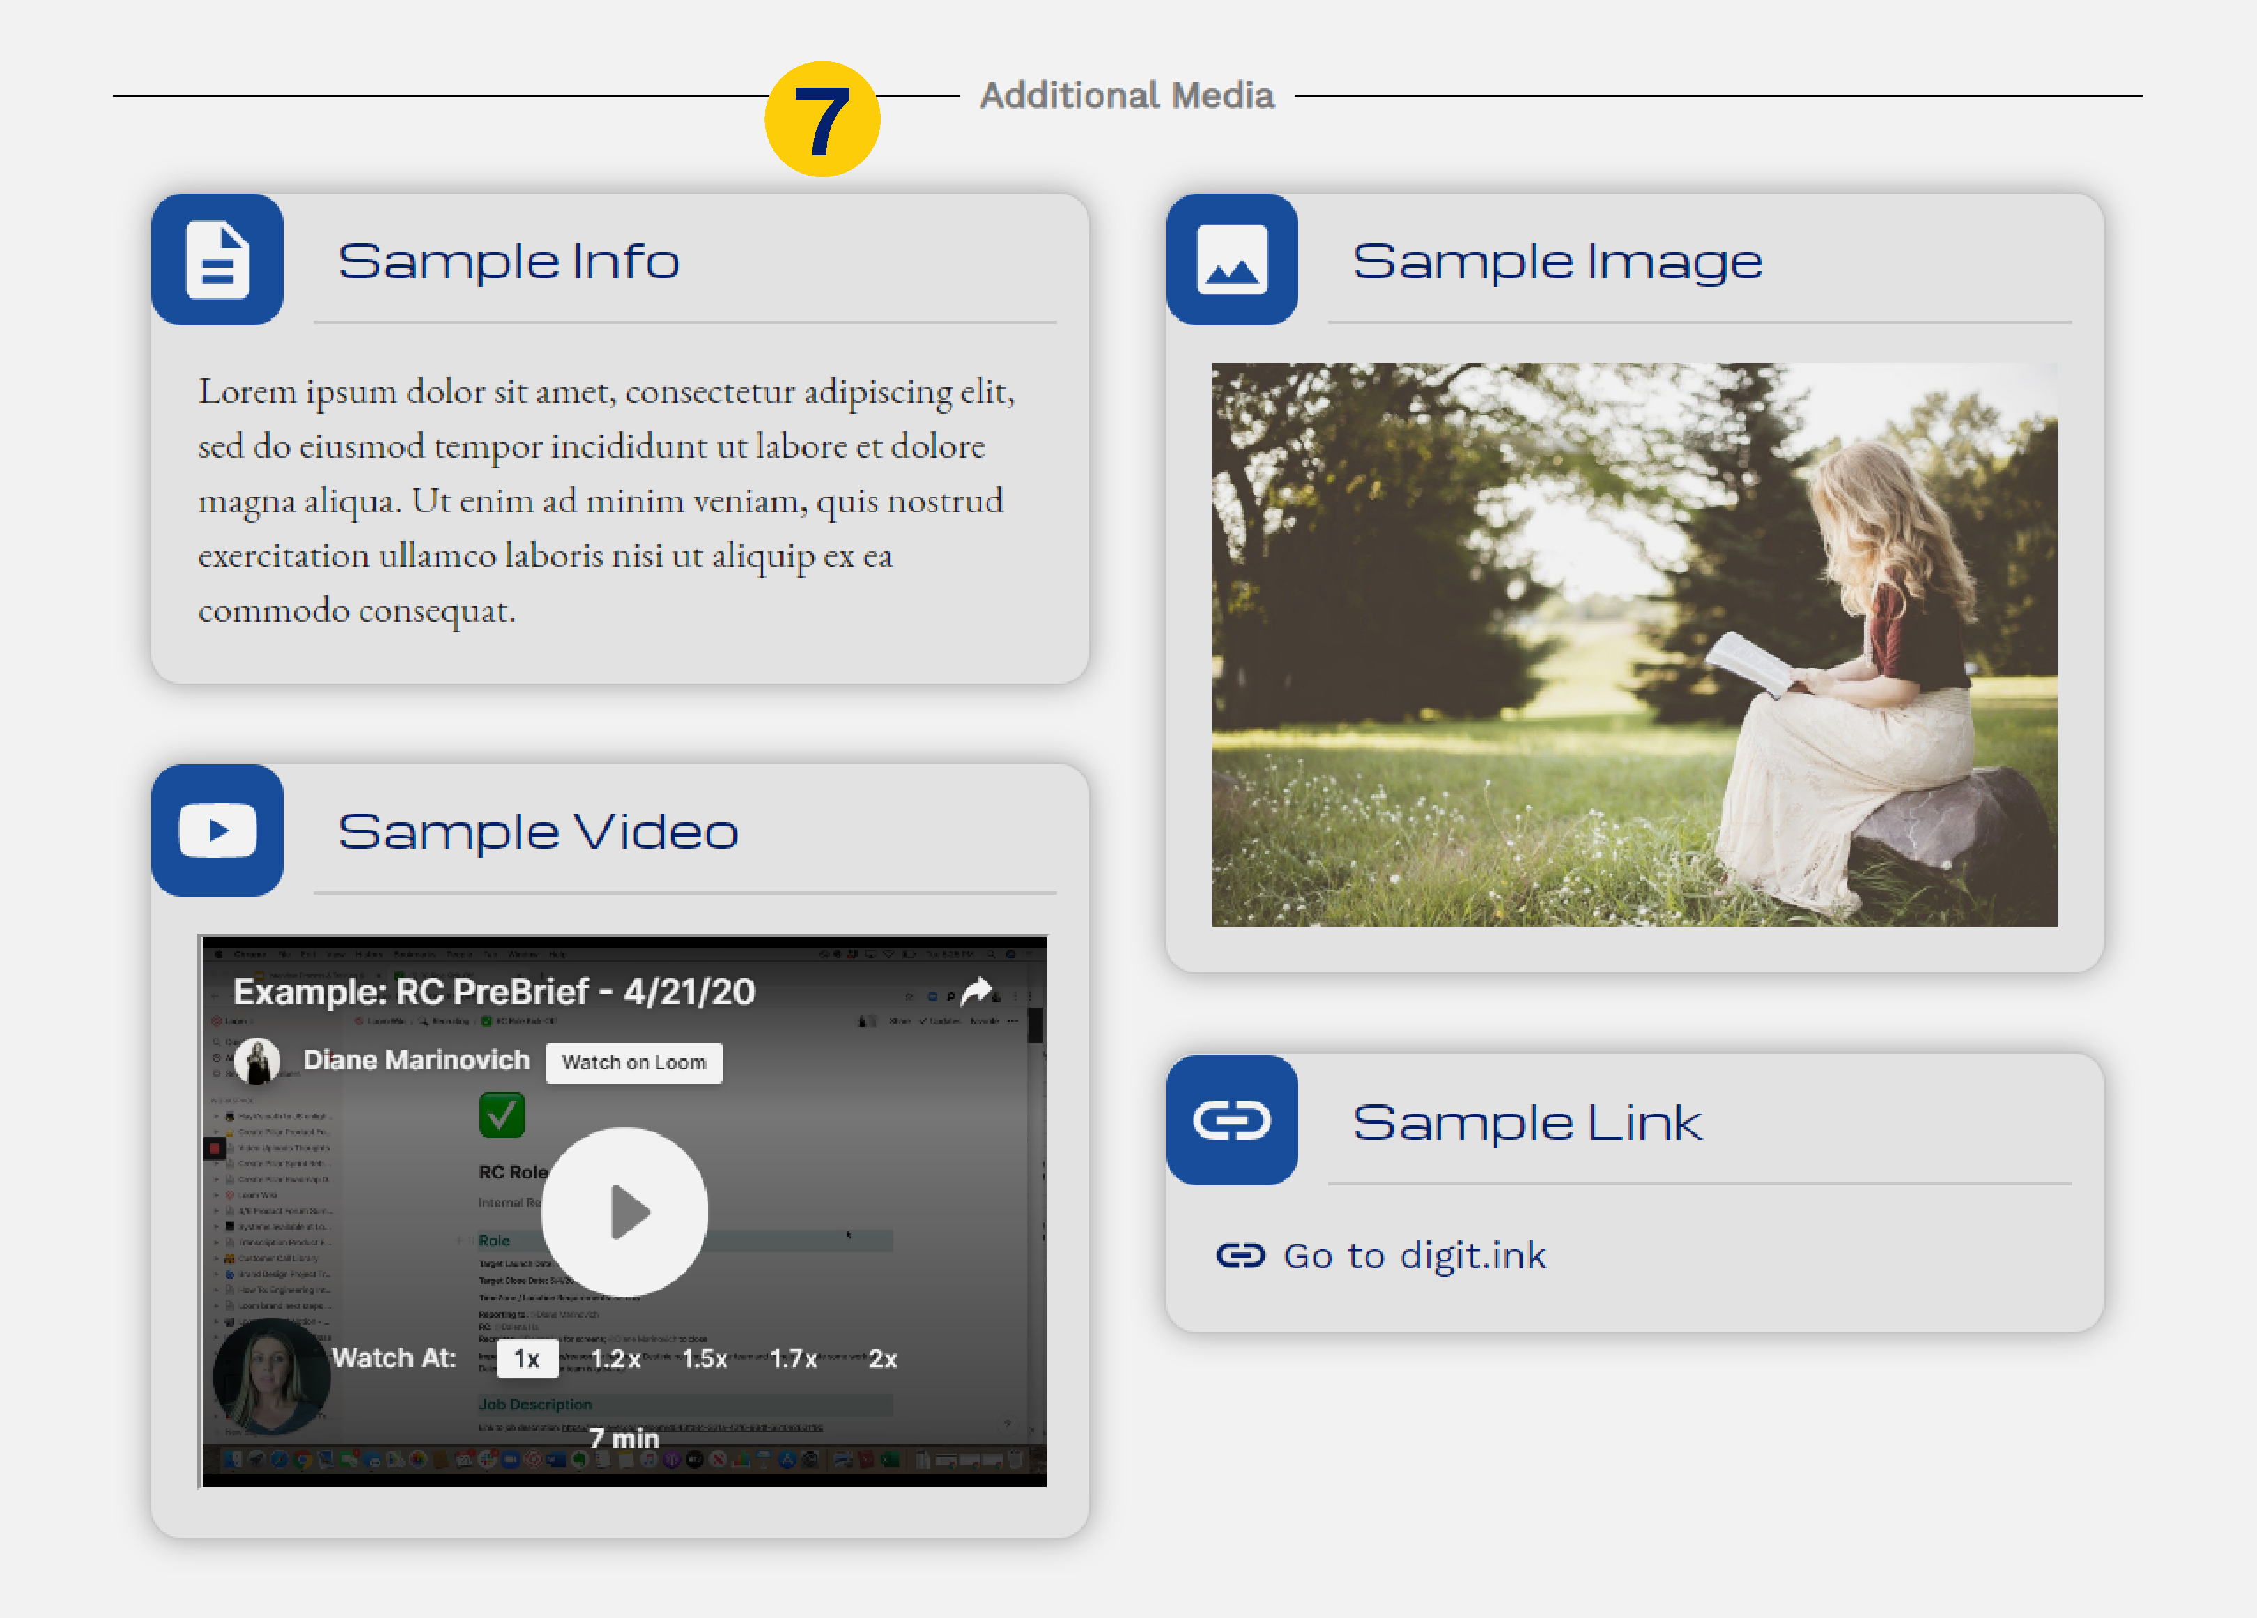Set playback speed to 1.2x
2257x1618 pixels.
pyautogui.click(x=615, y=1358)
